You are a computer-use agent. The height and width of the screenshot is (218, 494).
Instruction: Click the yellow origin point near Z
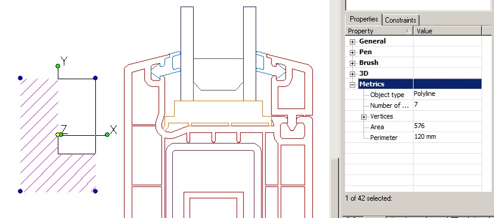tap(58, 135)
